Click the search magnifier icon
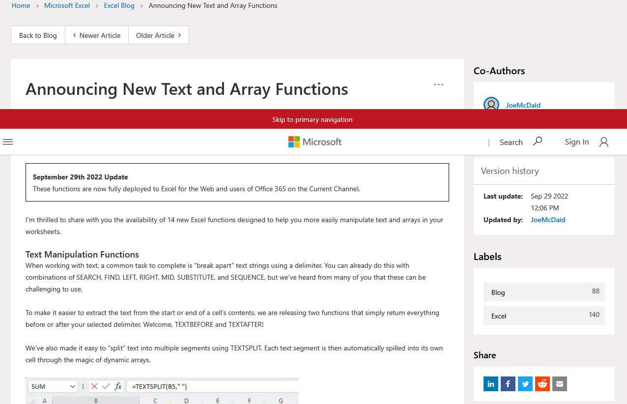Viewport: 627px width, 404px height. 538,142
